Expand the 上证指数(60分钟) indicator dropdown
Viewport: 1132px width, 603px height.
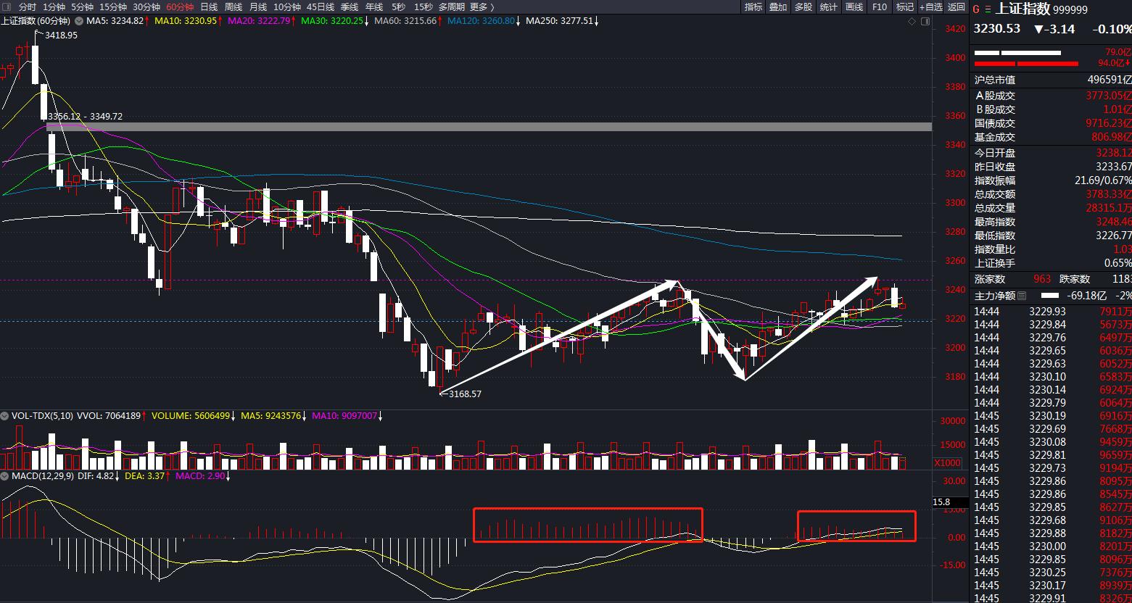[78, 22]
